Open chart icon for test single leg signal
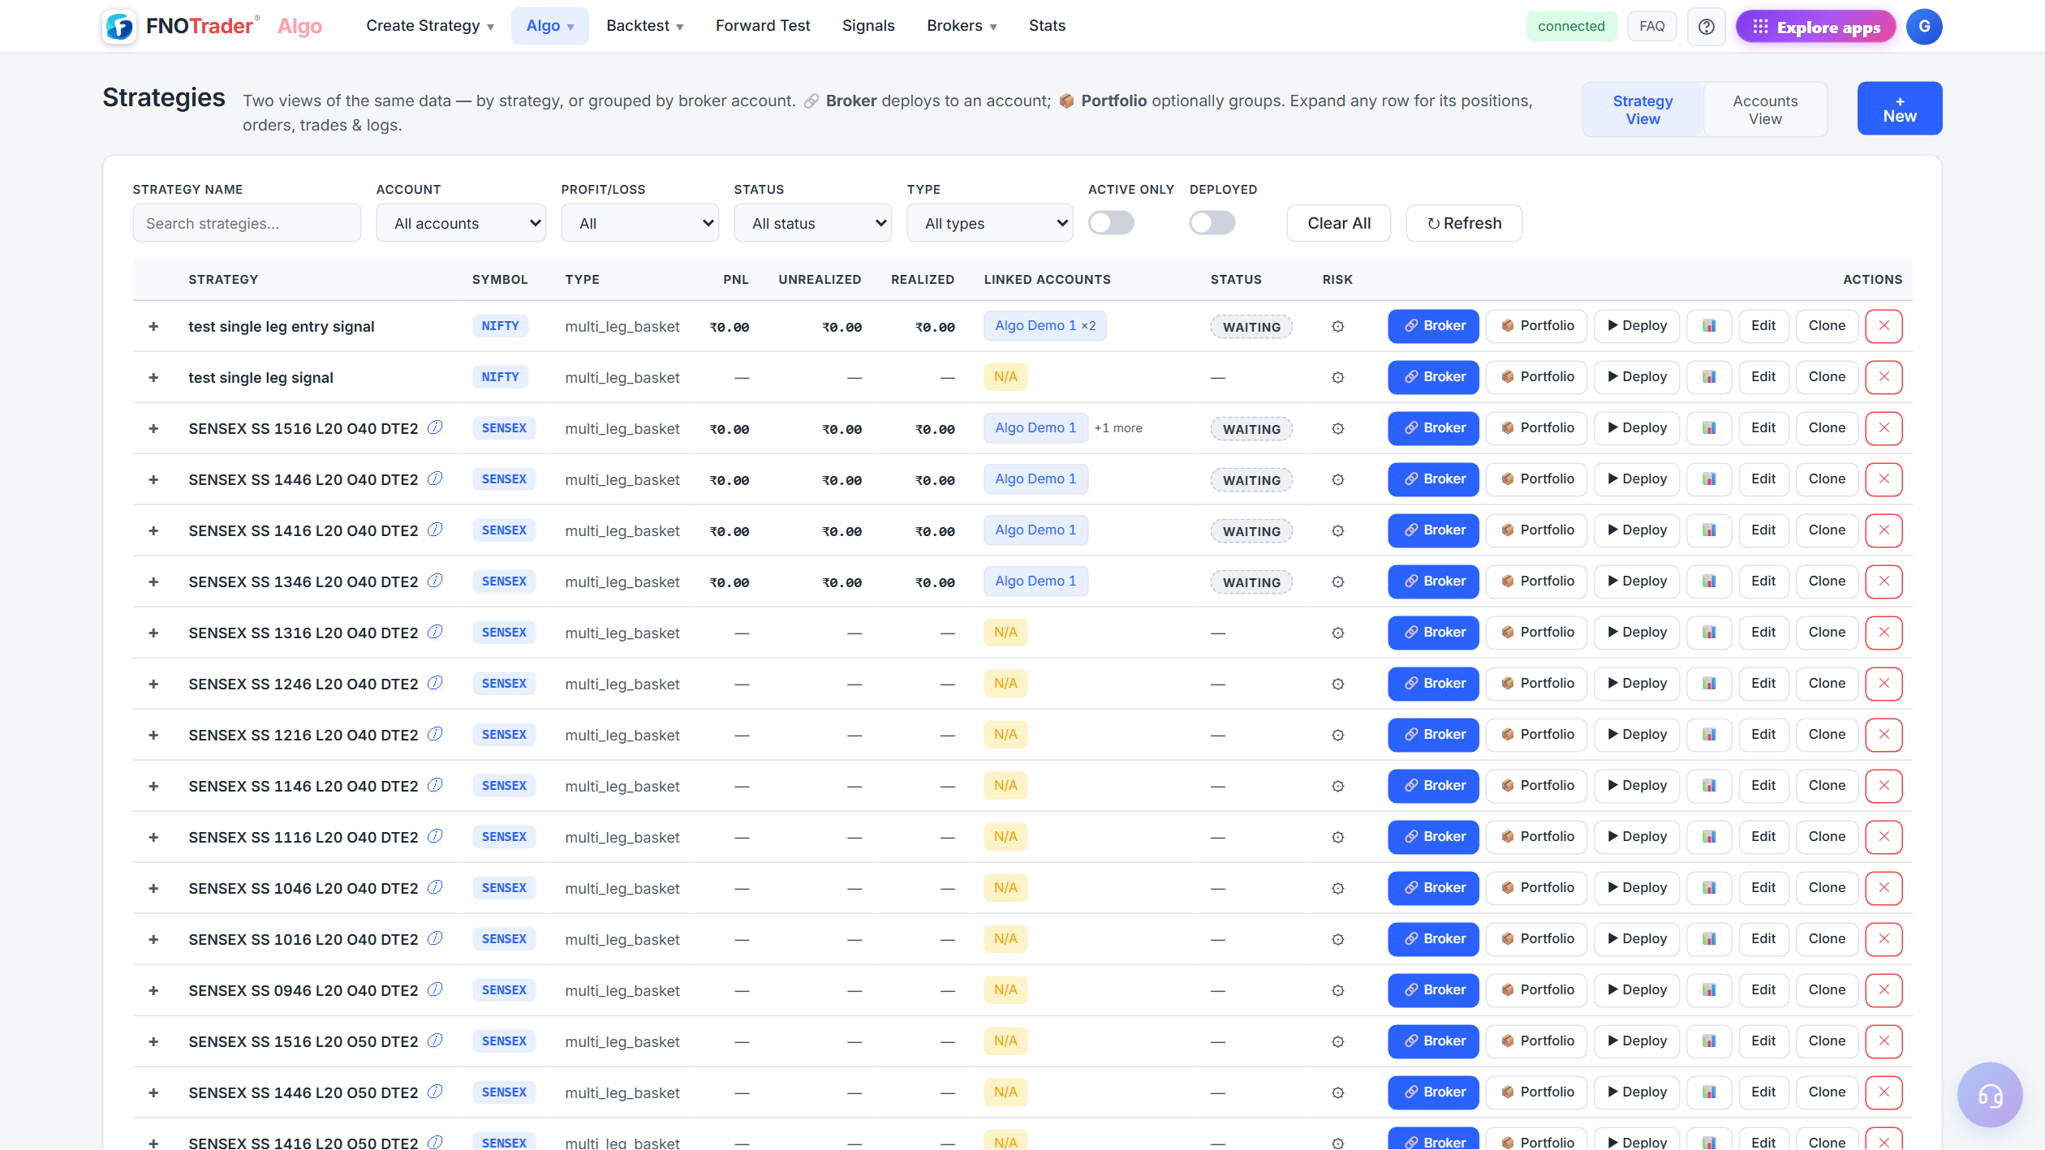The image size is (2045, 1150). coord(1709,377)
